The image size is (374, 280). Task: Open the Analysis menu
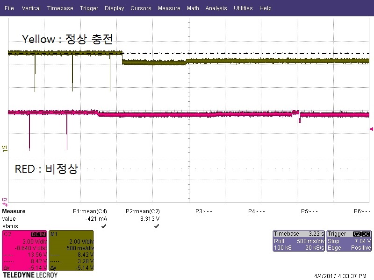[216, 8]
